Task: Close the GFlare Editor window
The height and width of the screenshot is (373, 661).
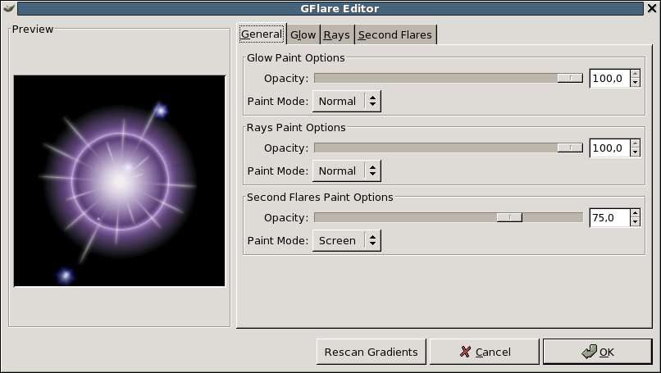Action: [x=652, y=8]
